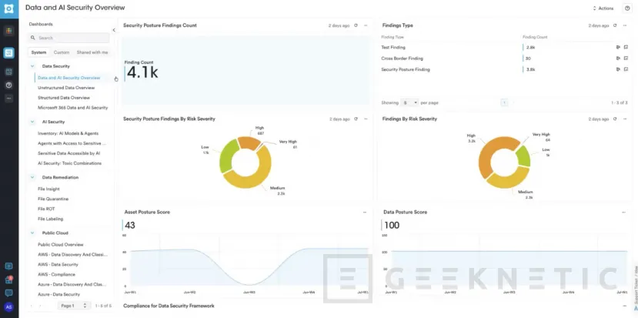Open the per page dropdown in Findings Type

point(409,102)
